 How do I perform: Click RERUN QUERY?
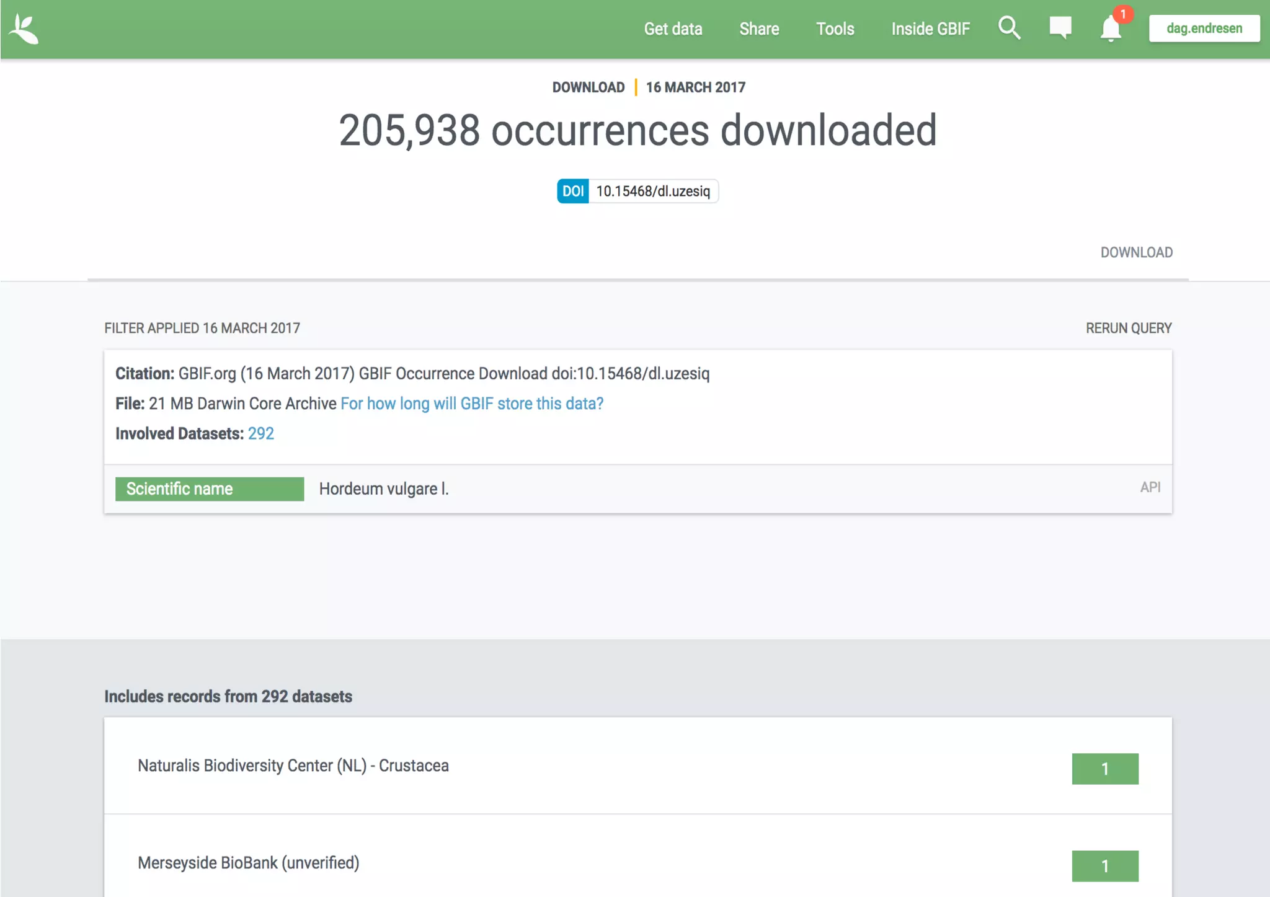[1128, 328]
